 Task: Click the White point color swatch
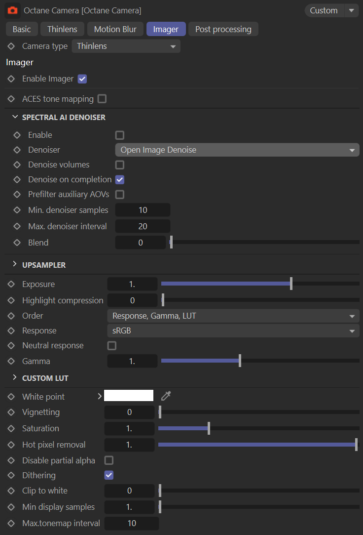pyautogui.click(x=129, y=396)
